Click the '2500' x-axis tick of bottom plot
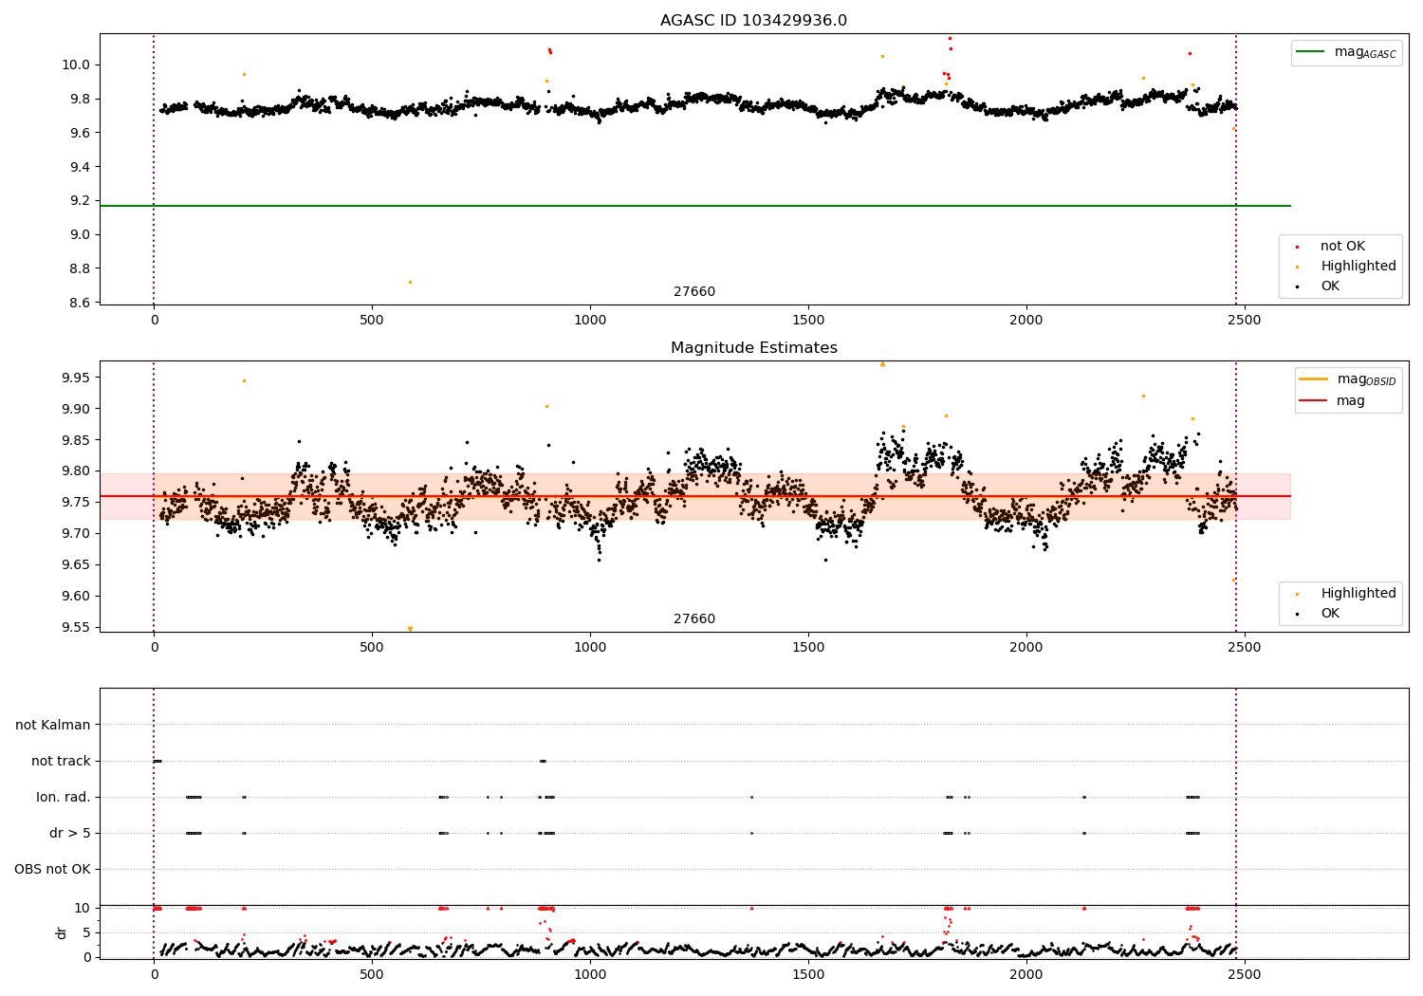Screen dimensions: 1423x996 coord(1245,973)
